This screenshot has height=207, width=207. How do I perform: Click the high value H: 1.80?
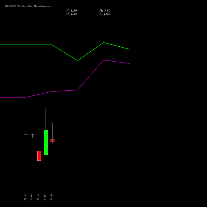[105, 11]
